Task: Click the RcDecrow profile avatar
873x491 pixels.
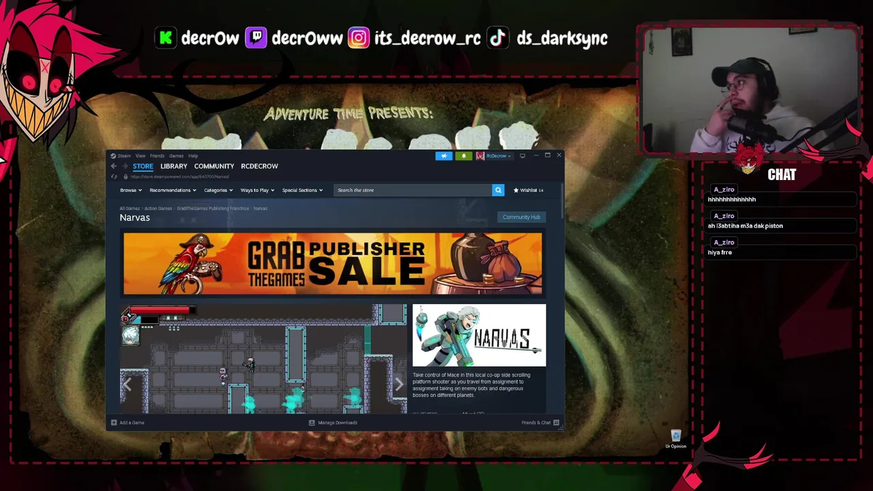Action: click(x=480, y=156)
